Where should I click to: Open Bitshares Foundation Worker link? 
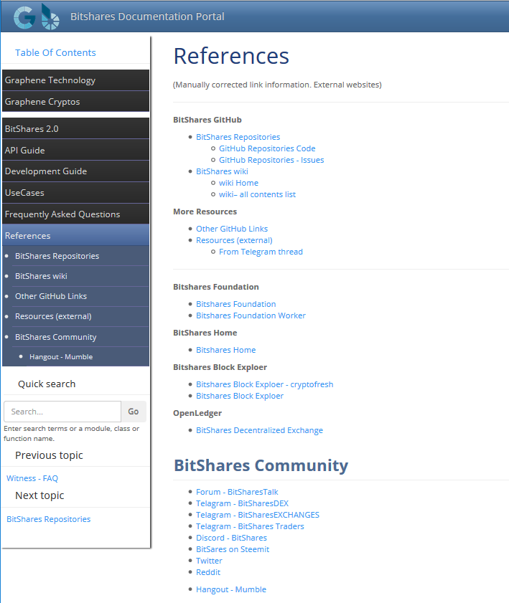pos(251,315)
